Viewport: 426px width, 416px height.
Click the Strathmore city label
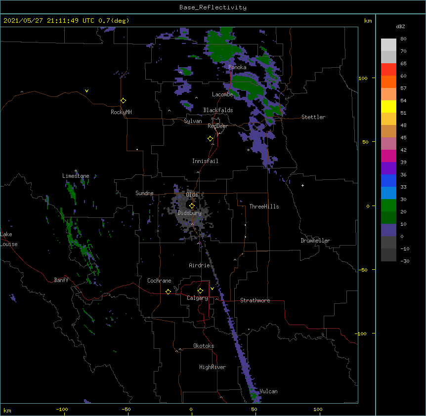click(x=255, y=300)
